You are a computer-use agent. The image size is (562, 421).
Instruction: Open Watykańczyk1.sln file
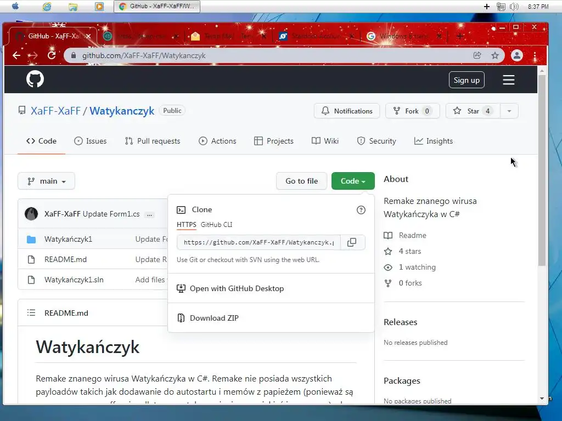click(x=74, y=280)
